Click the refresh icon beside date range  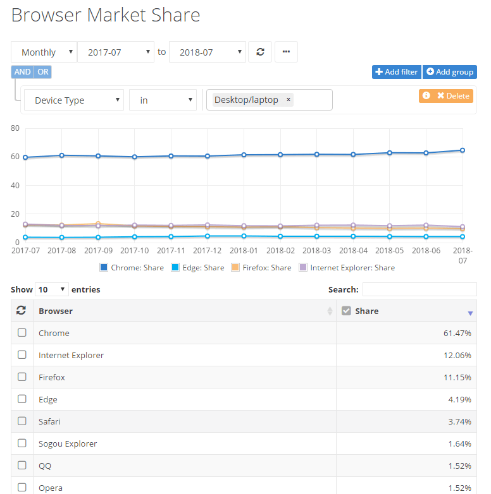click(x=260, y=52)
